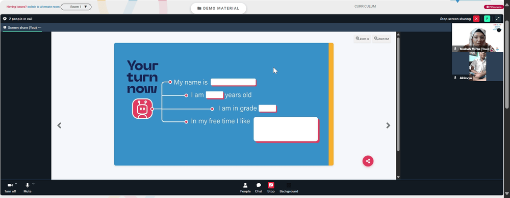The image size is (510, 198).
Task: Click Misbah Mirza video thumbnail
Action: pos(477,38)
